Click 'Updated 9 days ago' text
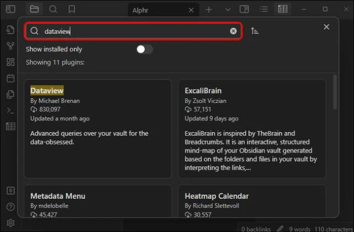Screen dimensions: 354x232 coord(211,119)
